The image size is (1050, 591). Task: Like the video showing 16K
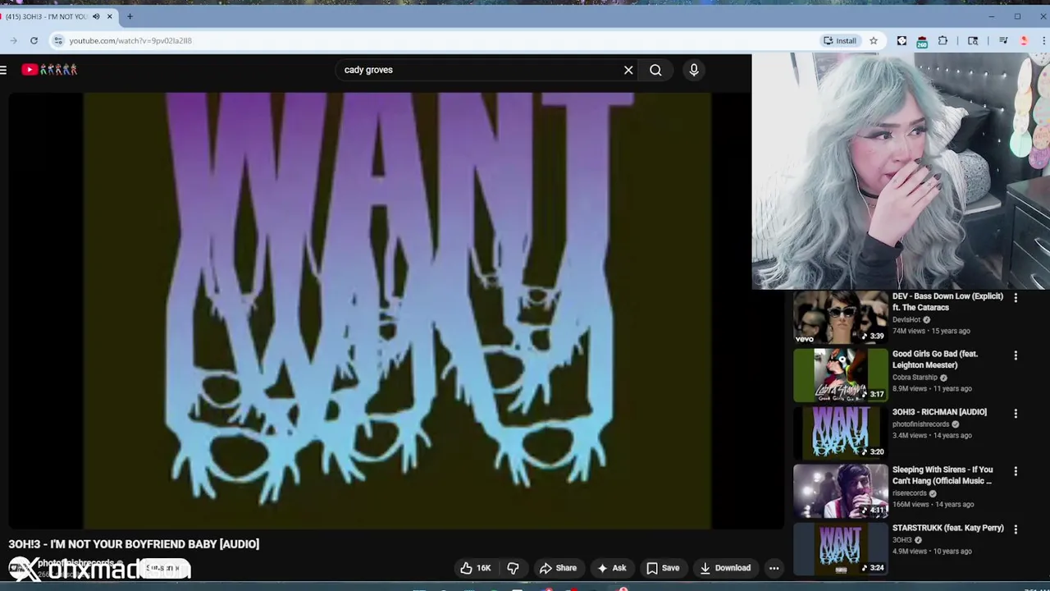point(476,568)
